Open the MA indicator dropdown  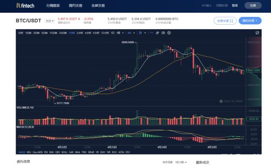click(134, 33)
